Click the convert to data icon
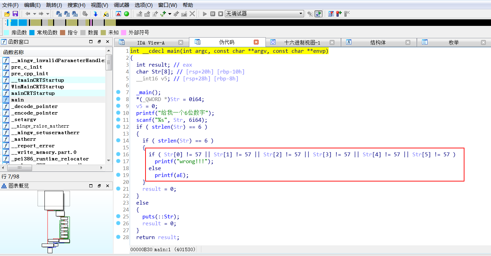Image resolution: width=491 pixels, height=256 pixels. point(147,14)
